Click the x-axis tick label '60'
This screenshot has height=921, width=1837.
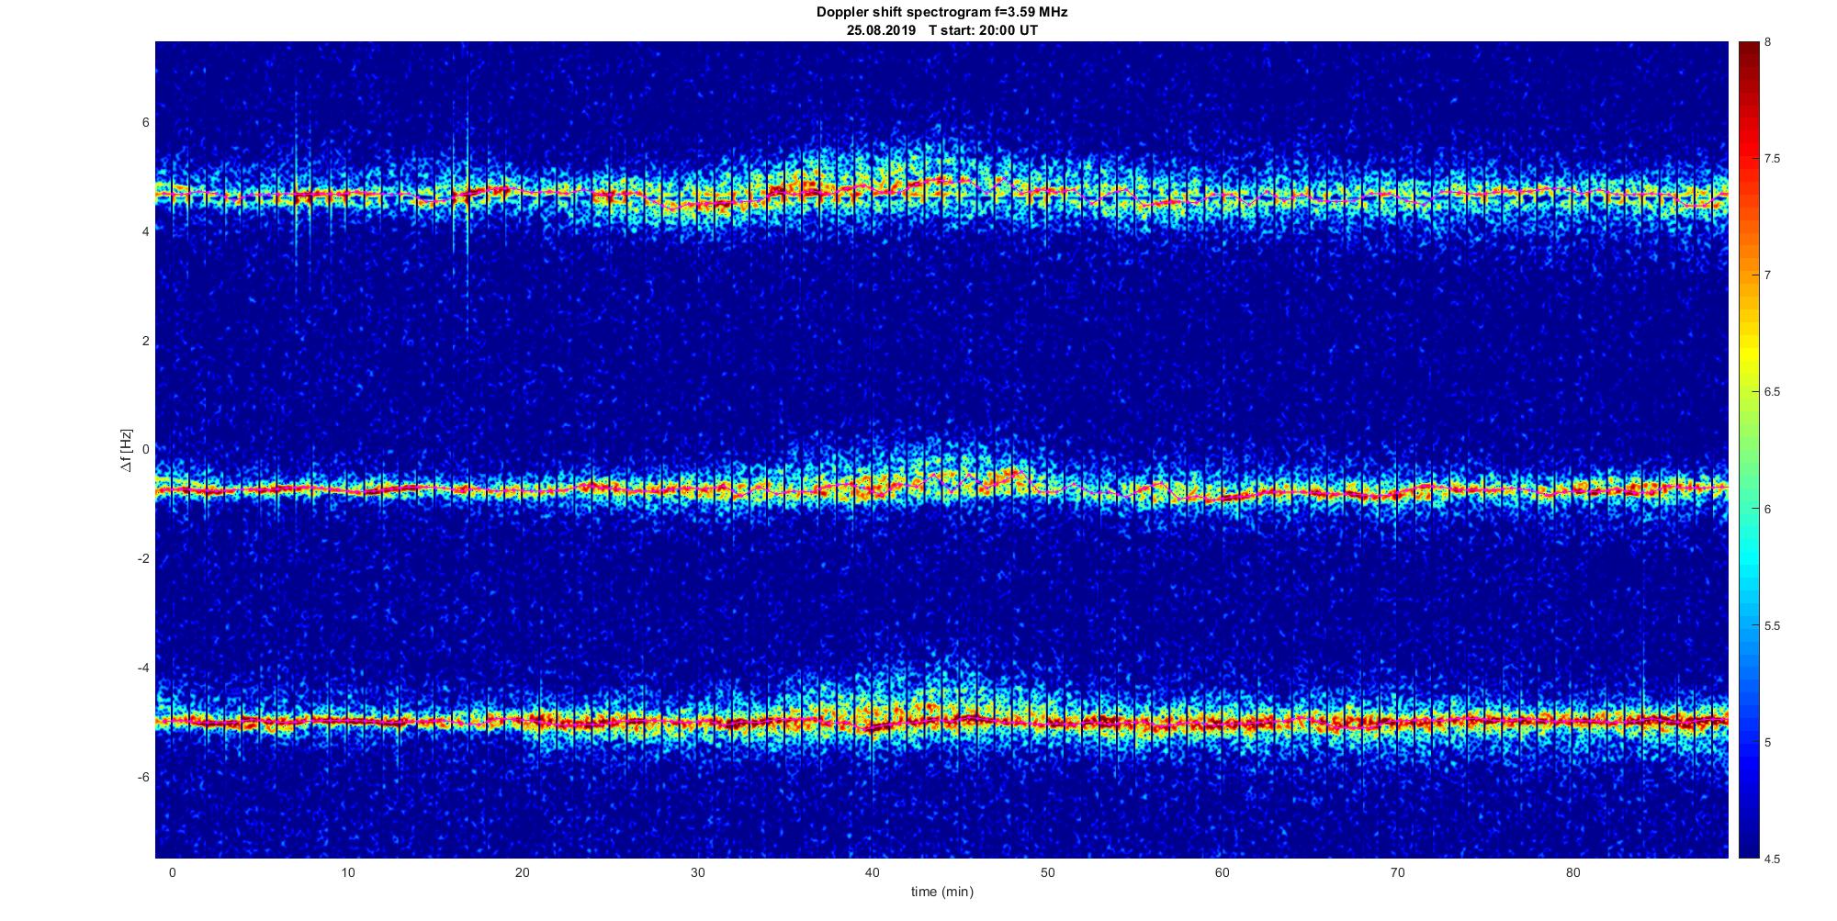(1223, 872)
